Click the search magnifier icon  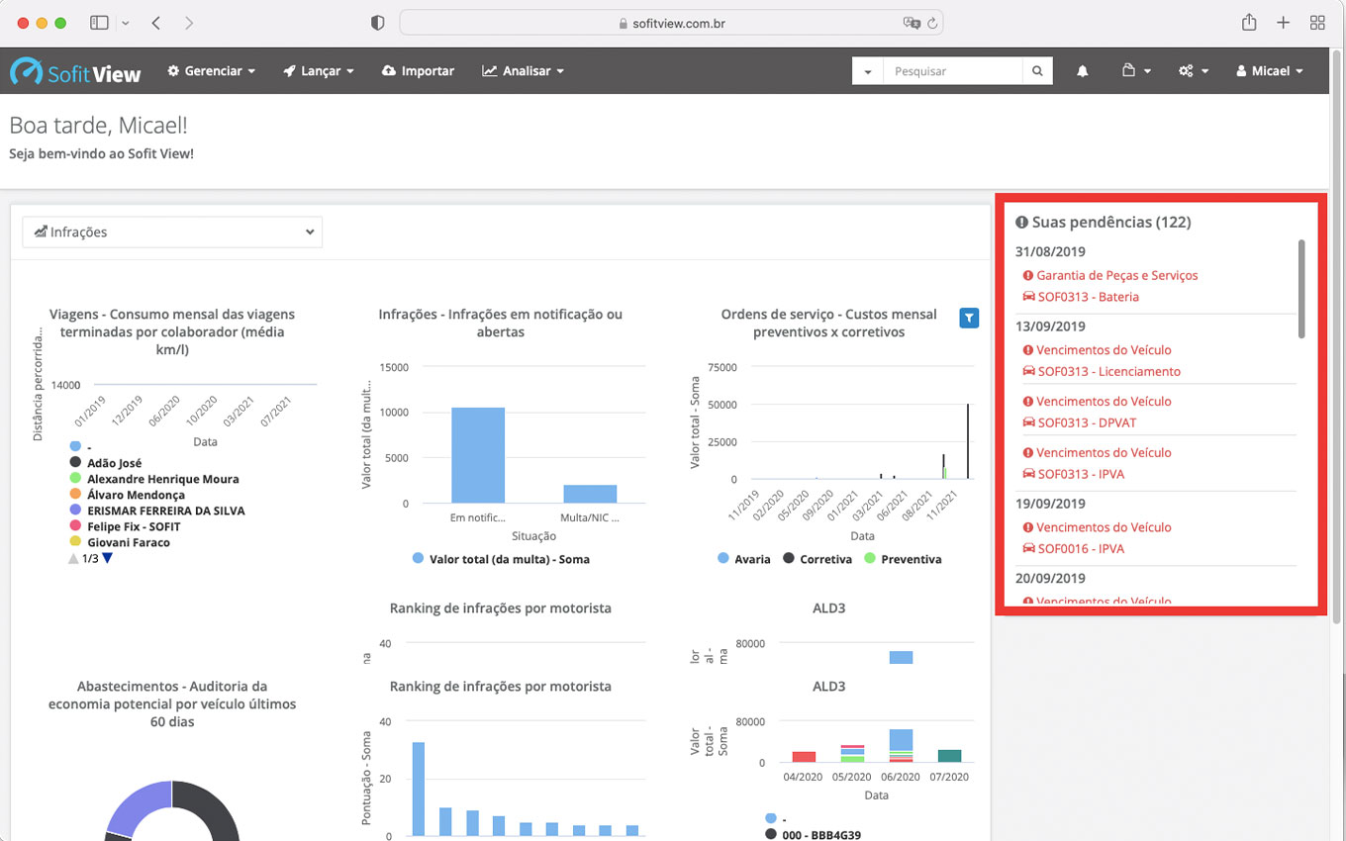point(1037,71)
